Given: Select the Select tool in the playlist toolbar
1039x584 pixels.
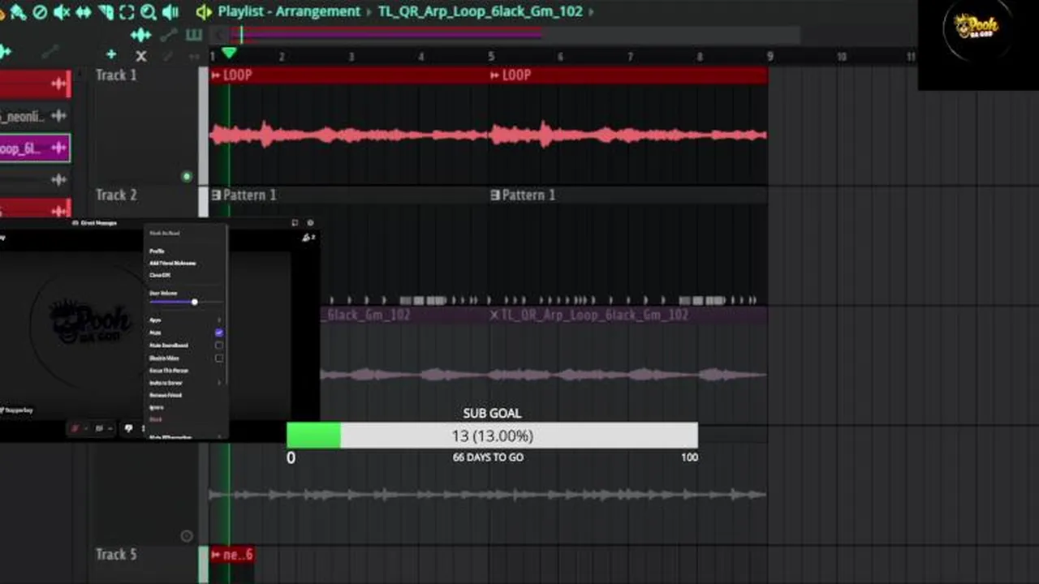Looking at the screenshot, I should pyautogui.click(x=127, y=11).
